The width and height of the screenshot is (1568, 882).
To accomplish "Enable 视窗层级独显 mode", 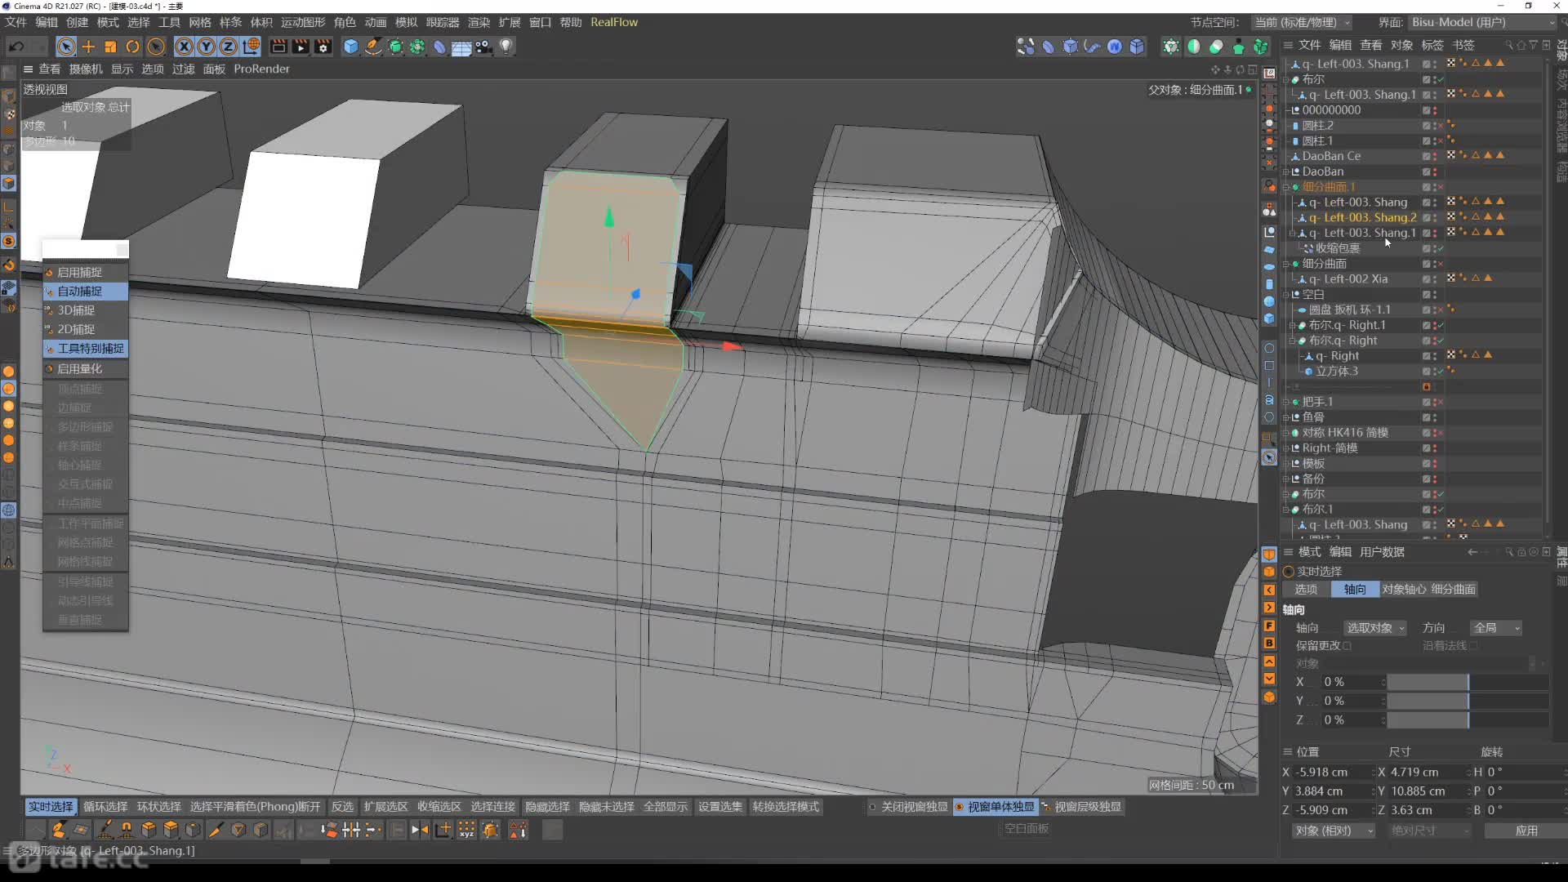I will 1082,806.
